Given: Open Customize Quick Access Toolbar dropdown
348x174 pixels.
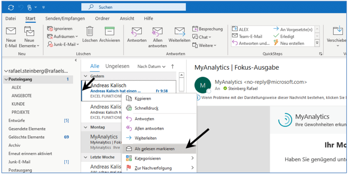Looking at the screenshot, I should (43, 7).
